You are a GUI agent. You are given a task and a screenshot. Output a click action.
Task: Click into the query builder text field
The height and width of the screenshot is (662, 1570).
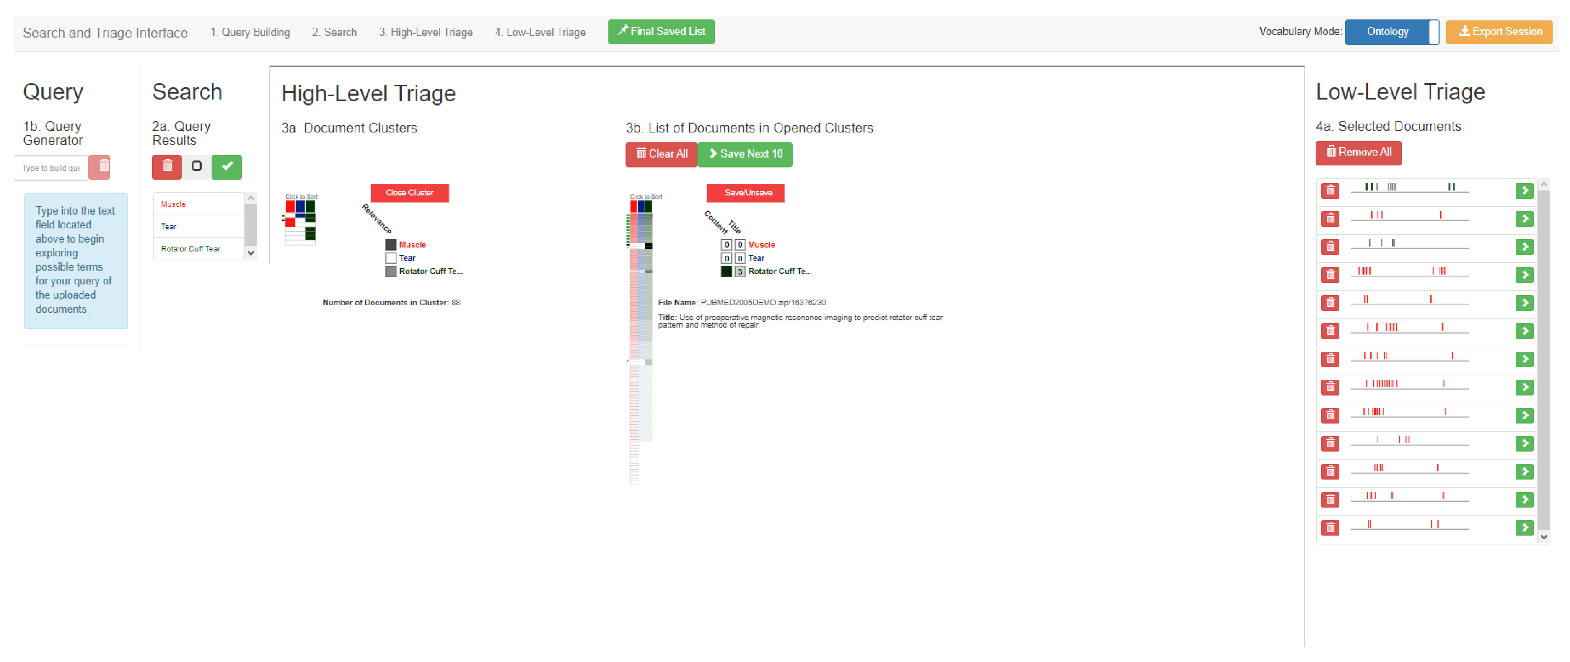tap(51, 168)
